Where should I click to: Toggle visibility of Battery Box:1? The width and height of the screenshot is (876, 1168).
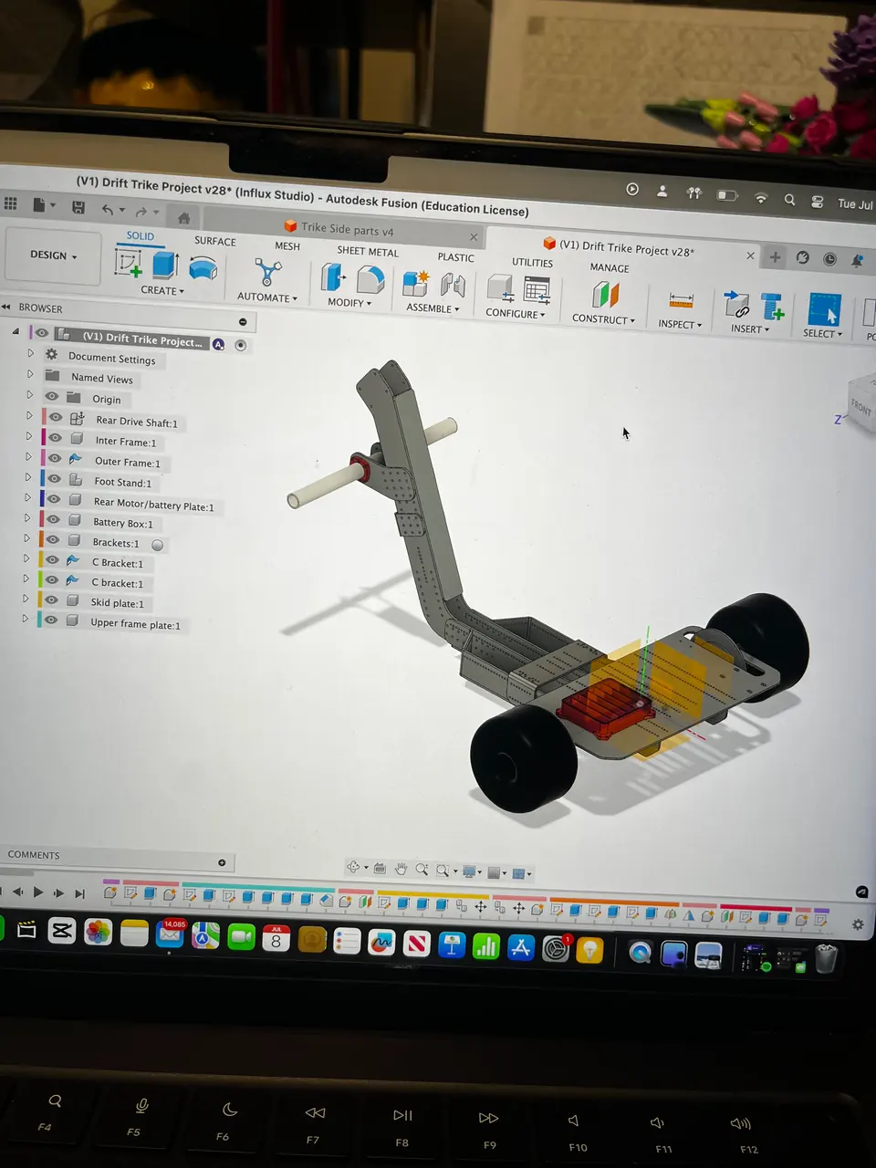pyautogui.click(x=53, y=519)
